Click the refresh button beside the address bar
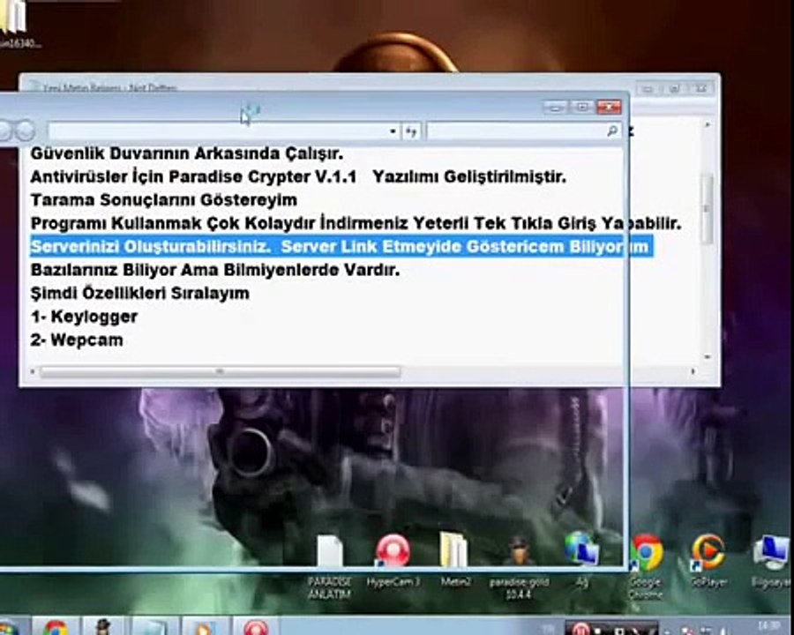 tap(411, 131)
